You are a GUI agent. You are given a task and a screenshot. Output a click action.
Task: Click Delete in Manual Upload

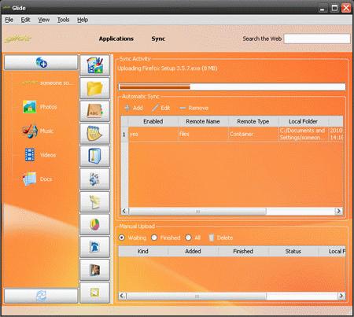click(x=221, y=238)
